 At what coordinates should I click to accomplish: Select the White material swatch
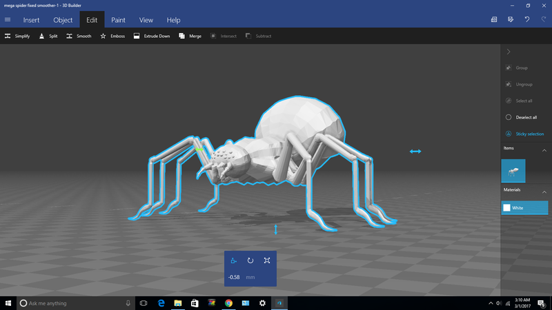point(524,208)
